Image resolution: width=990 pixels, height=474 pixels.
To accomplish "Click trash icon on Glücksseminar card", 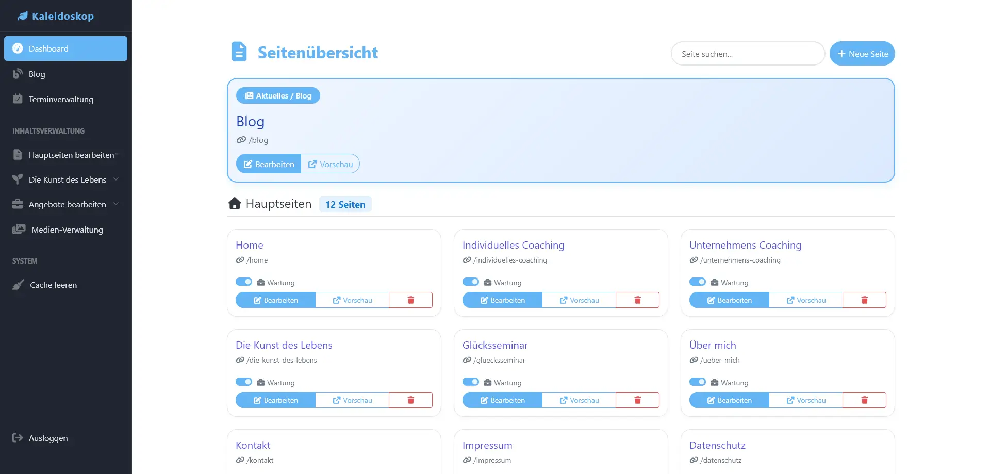I will (637, 400).
